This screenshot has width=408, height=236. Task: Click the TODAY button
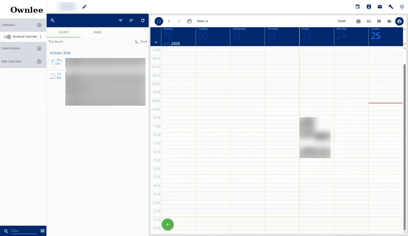(x=341, y=21)
